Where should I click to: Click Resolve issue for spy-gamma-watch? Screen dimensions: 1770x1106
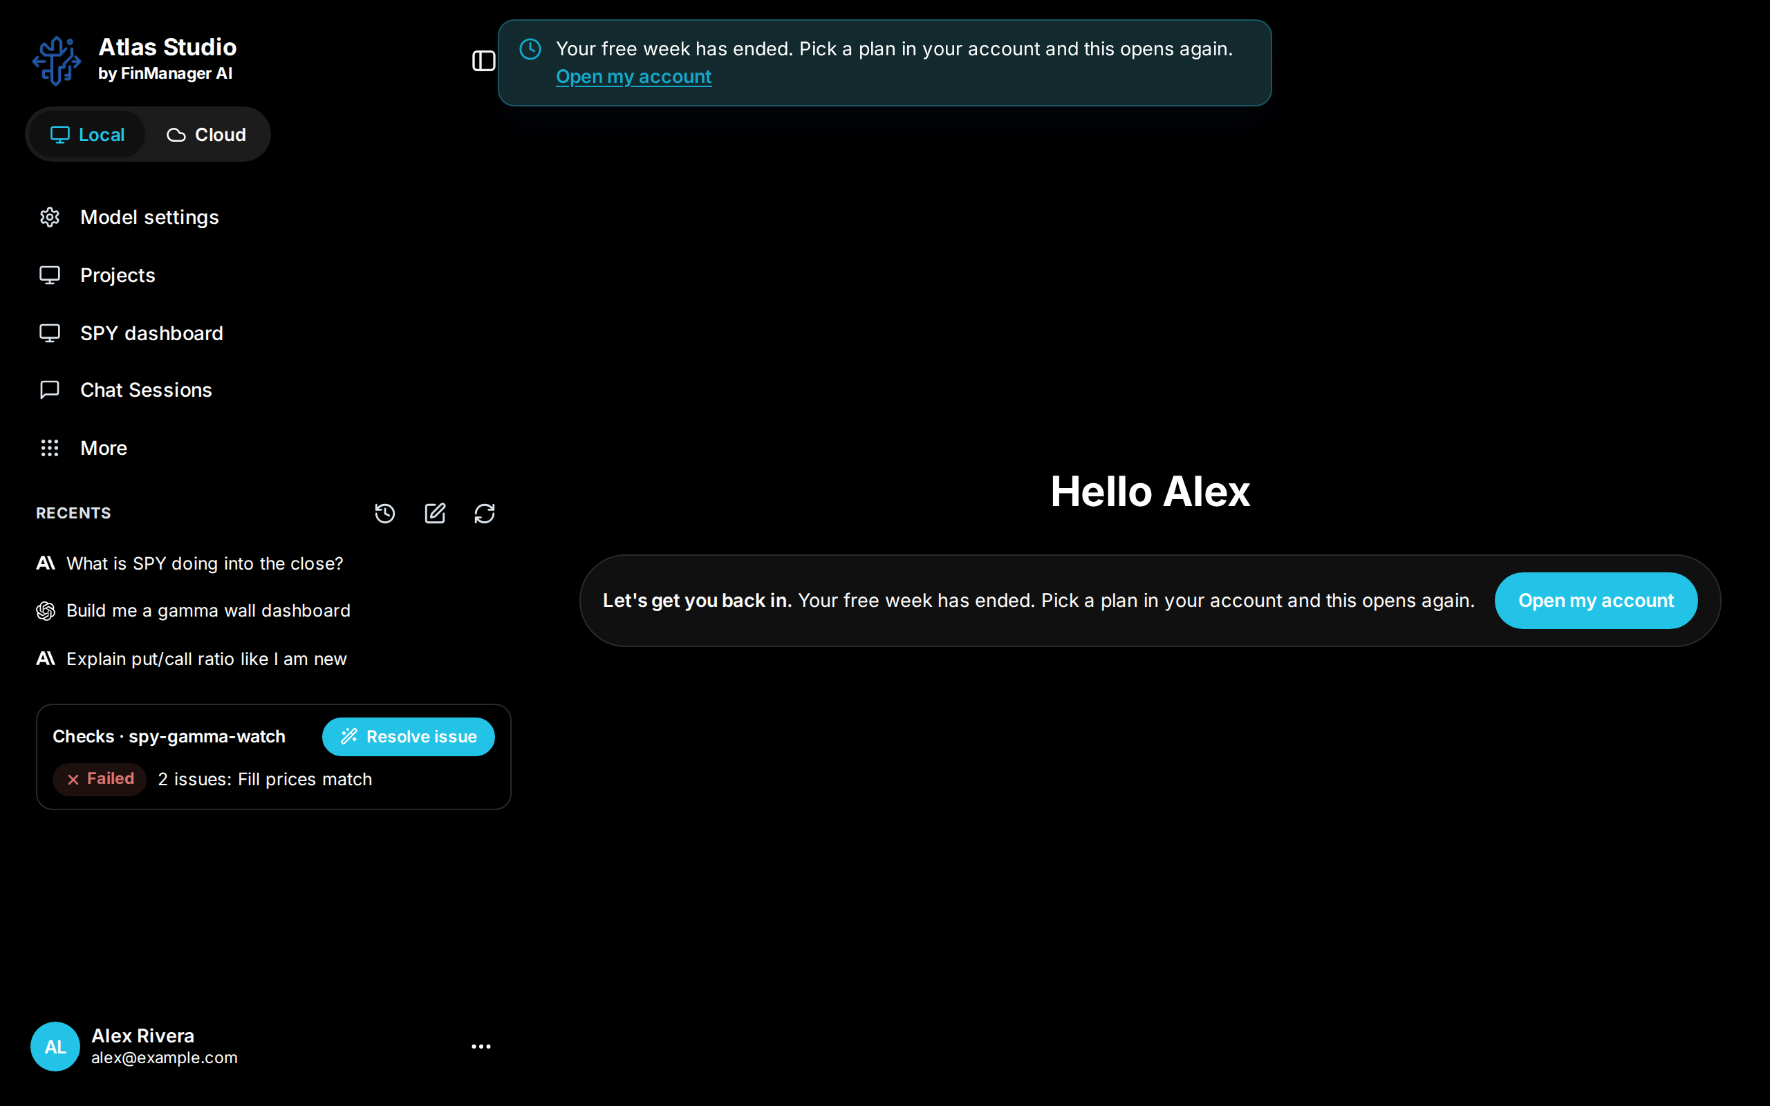[x=408, y=737]
